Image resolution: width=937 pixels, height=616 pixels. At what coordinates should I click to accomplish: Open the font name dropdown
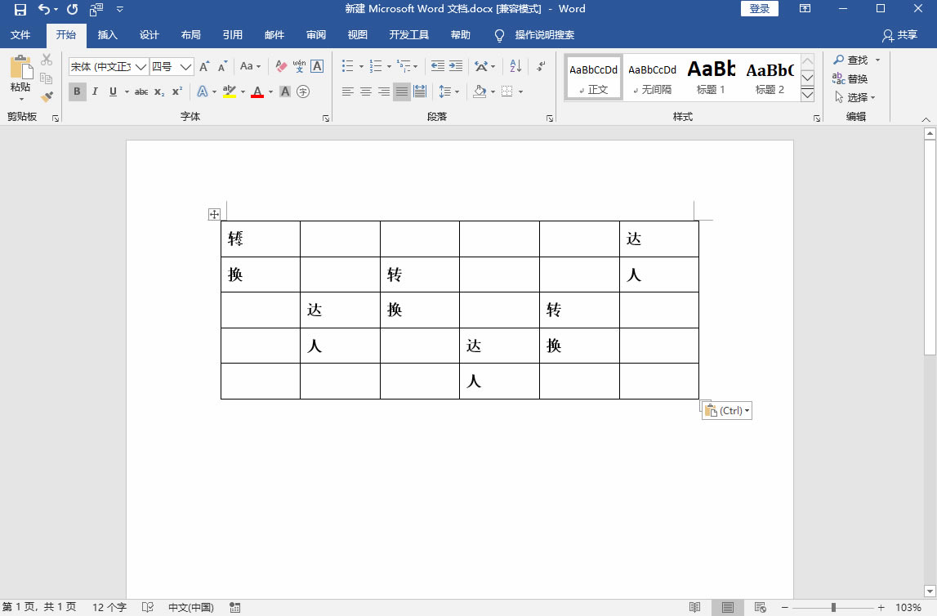(x=141, y=66)
